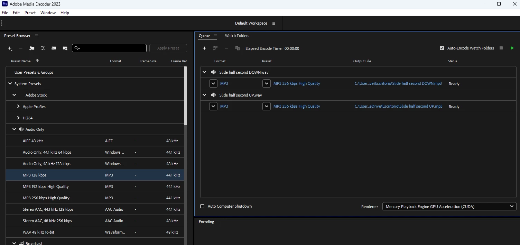Toggle Auto-Encode Watch Folders checkbox

[442, 48]
